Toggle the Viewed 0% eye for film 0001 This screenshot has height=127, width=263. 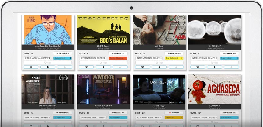coord(62,53)
